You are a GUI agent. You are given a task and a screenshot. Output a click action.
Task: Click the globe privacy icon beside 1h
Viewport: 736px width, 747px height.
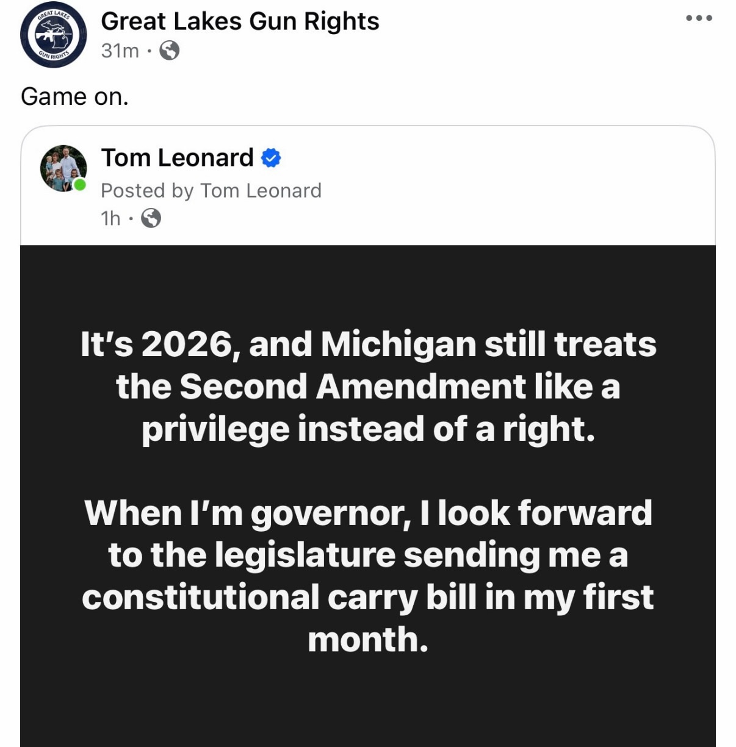click(151, 218)
